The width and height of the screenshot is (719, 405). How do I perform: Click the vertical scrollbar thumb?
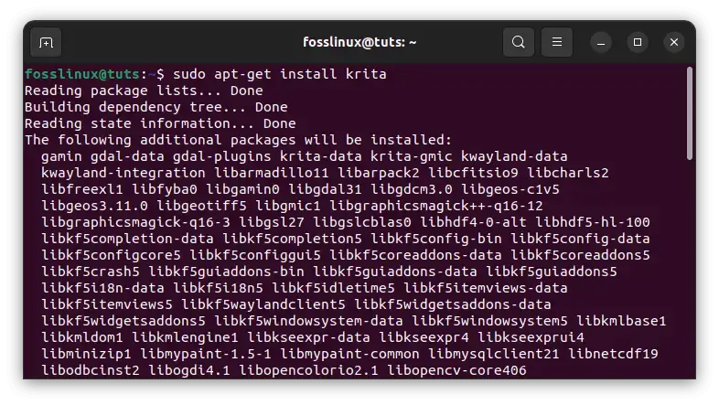pos(689,113)
